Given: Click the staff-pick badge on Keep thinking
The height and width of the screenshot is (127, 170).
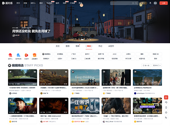Looking at the screenshot, I should coord(73,72).
